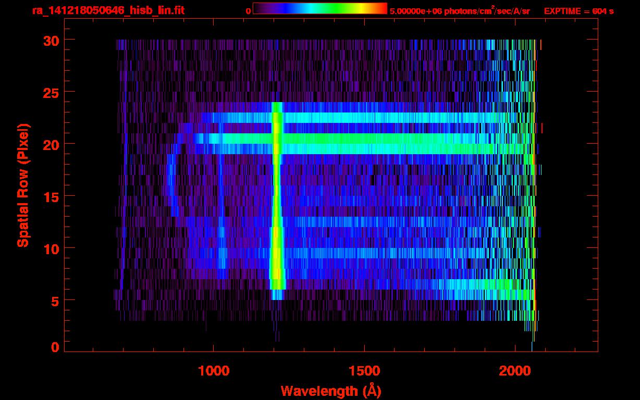
Task: Click the file name ra_141218050646_hisb_lin.fit
Action: [x=108, y=10]
